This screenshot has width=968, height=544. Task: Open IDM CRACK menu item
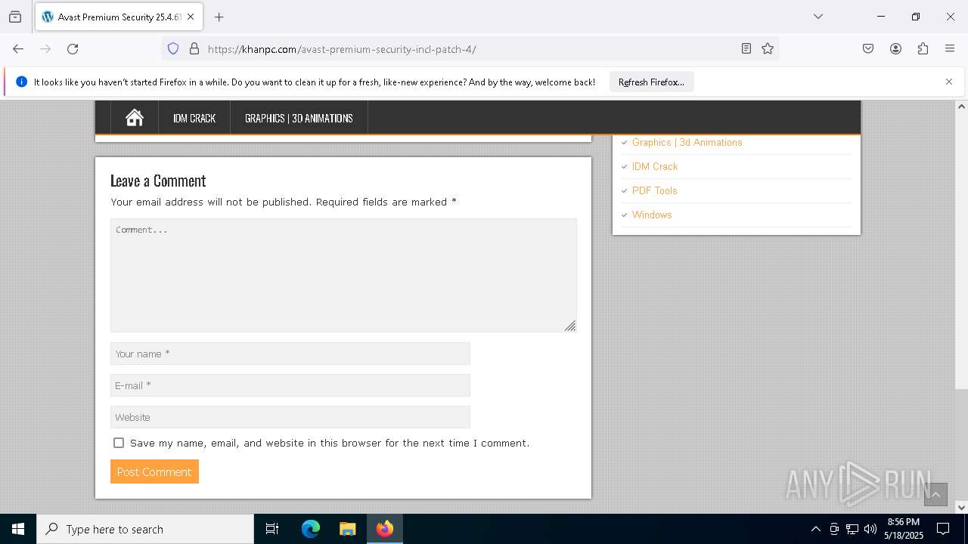[x=194, y=118]
